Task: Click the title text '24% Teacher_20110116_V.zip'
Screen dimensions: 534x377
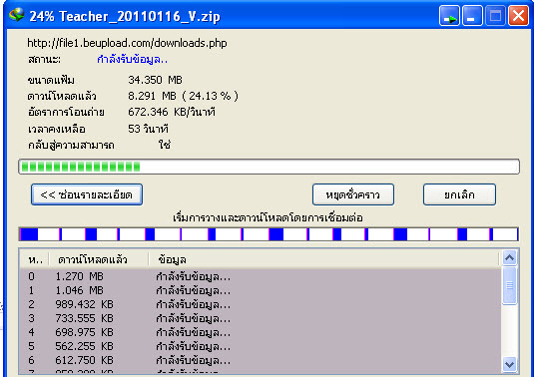Action: pyautogui.click(x=125, y=16)
